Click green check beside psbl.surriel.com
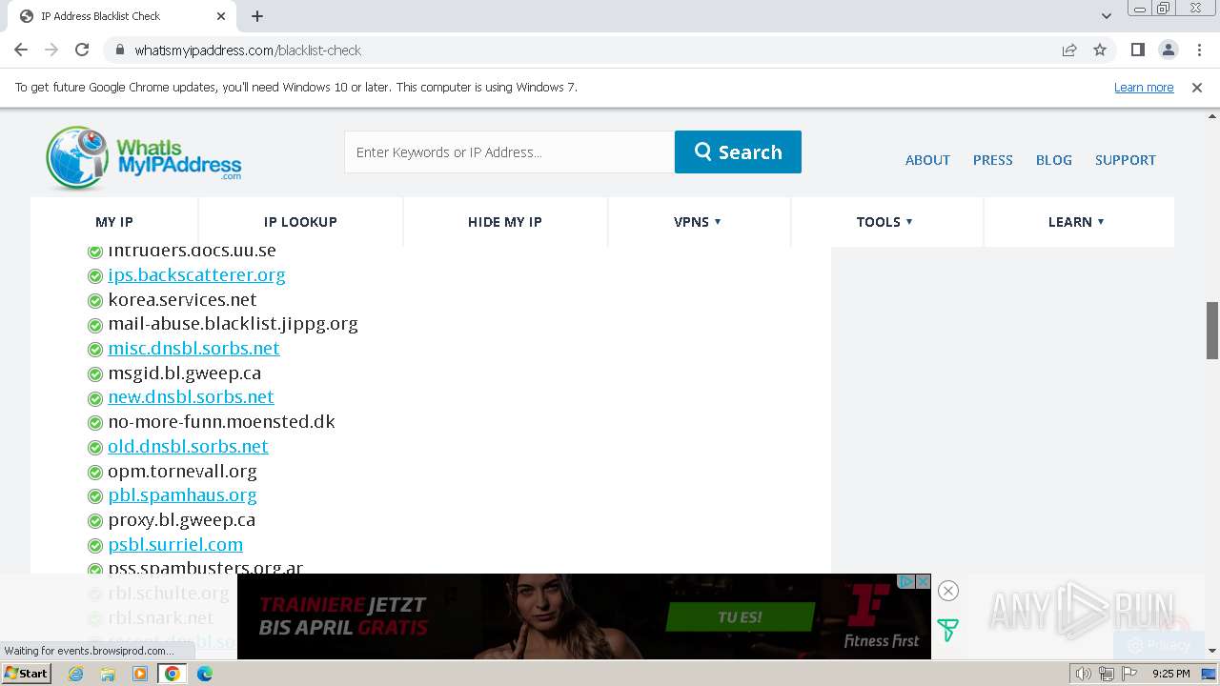The image size is (1220, 686). click(x=95, y=546)
